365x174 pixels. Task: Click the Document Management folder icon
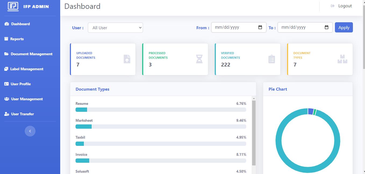[6, 54]
